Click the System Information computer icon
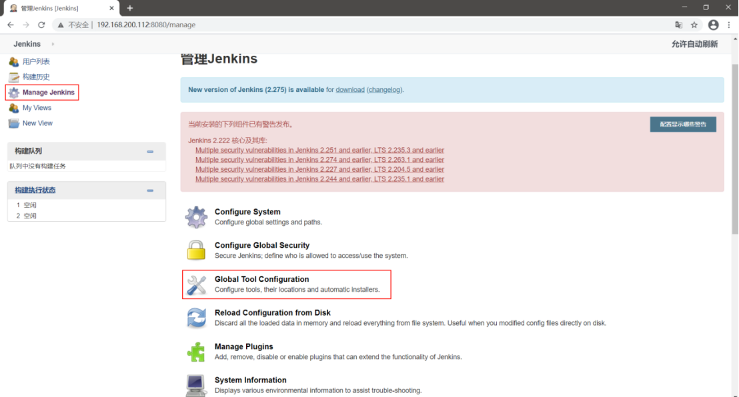Viewport: 739px width, 397px height. (196, 385)
